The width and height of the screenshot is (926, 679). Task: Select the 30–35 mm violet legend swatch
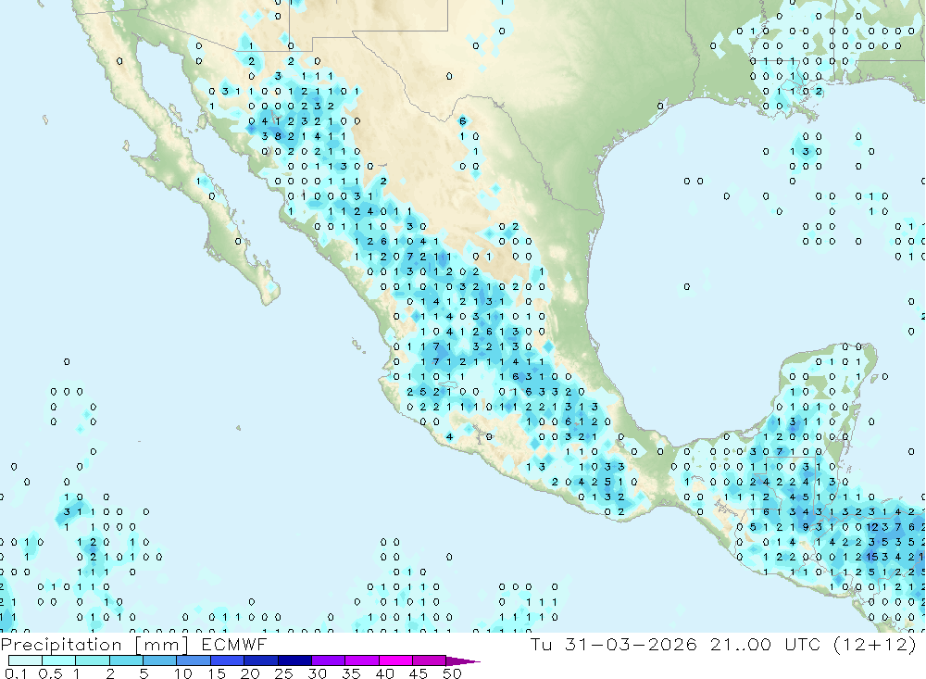click(x=328, y=660)
